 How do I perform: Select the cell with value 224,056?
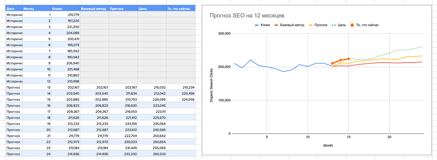pyautogui.click(x=181, y=99)
